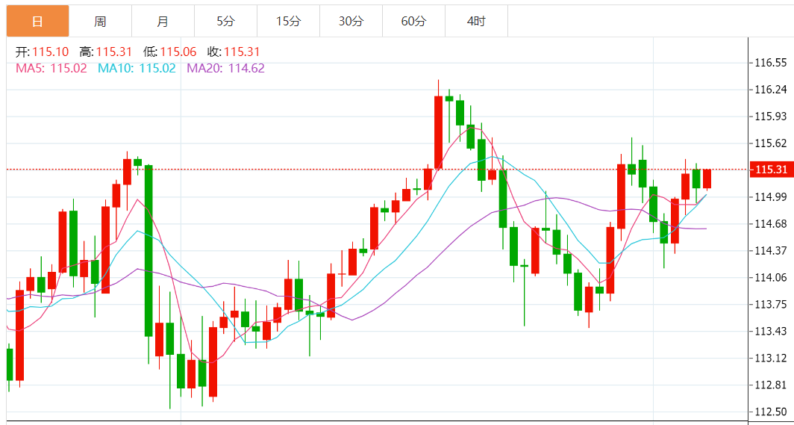Screen dimensions: 794x425
Task: Click the MA5: 115.02 indicator label
Action: pos(51,68)
